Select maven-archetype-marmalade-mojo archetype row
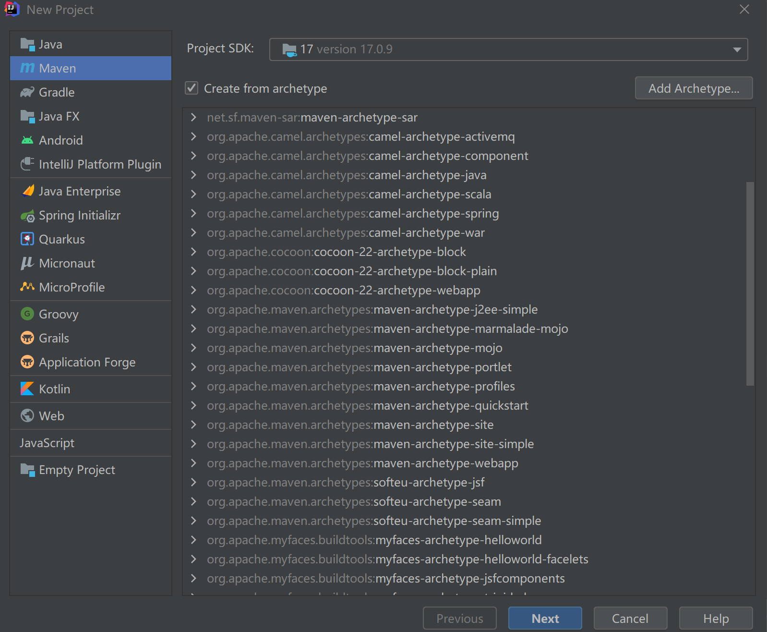Image resolution: width=767 pixels, height=632 pixels. (x=468, y=328)
